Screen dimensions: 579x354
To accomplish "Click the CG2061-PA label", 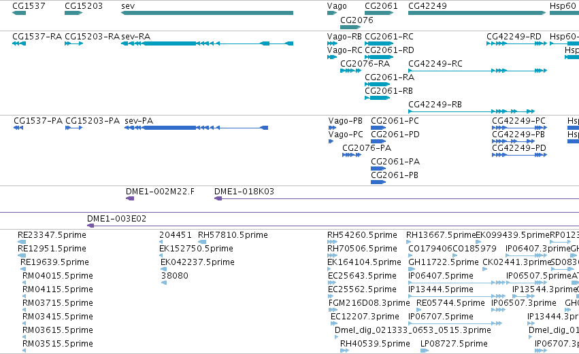I will [395, 162].
